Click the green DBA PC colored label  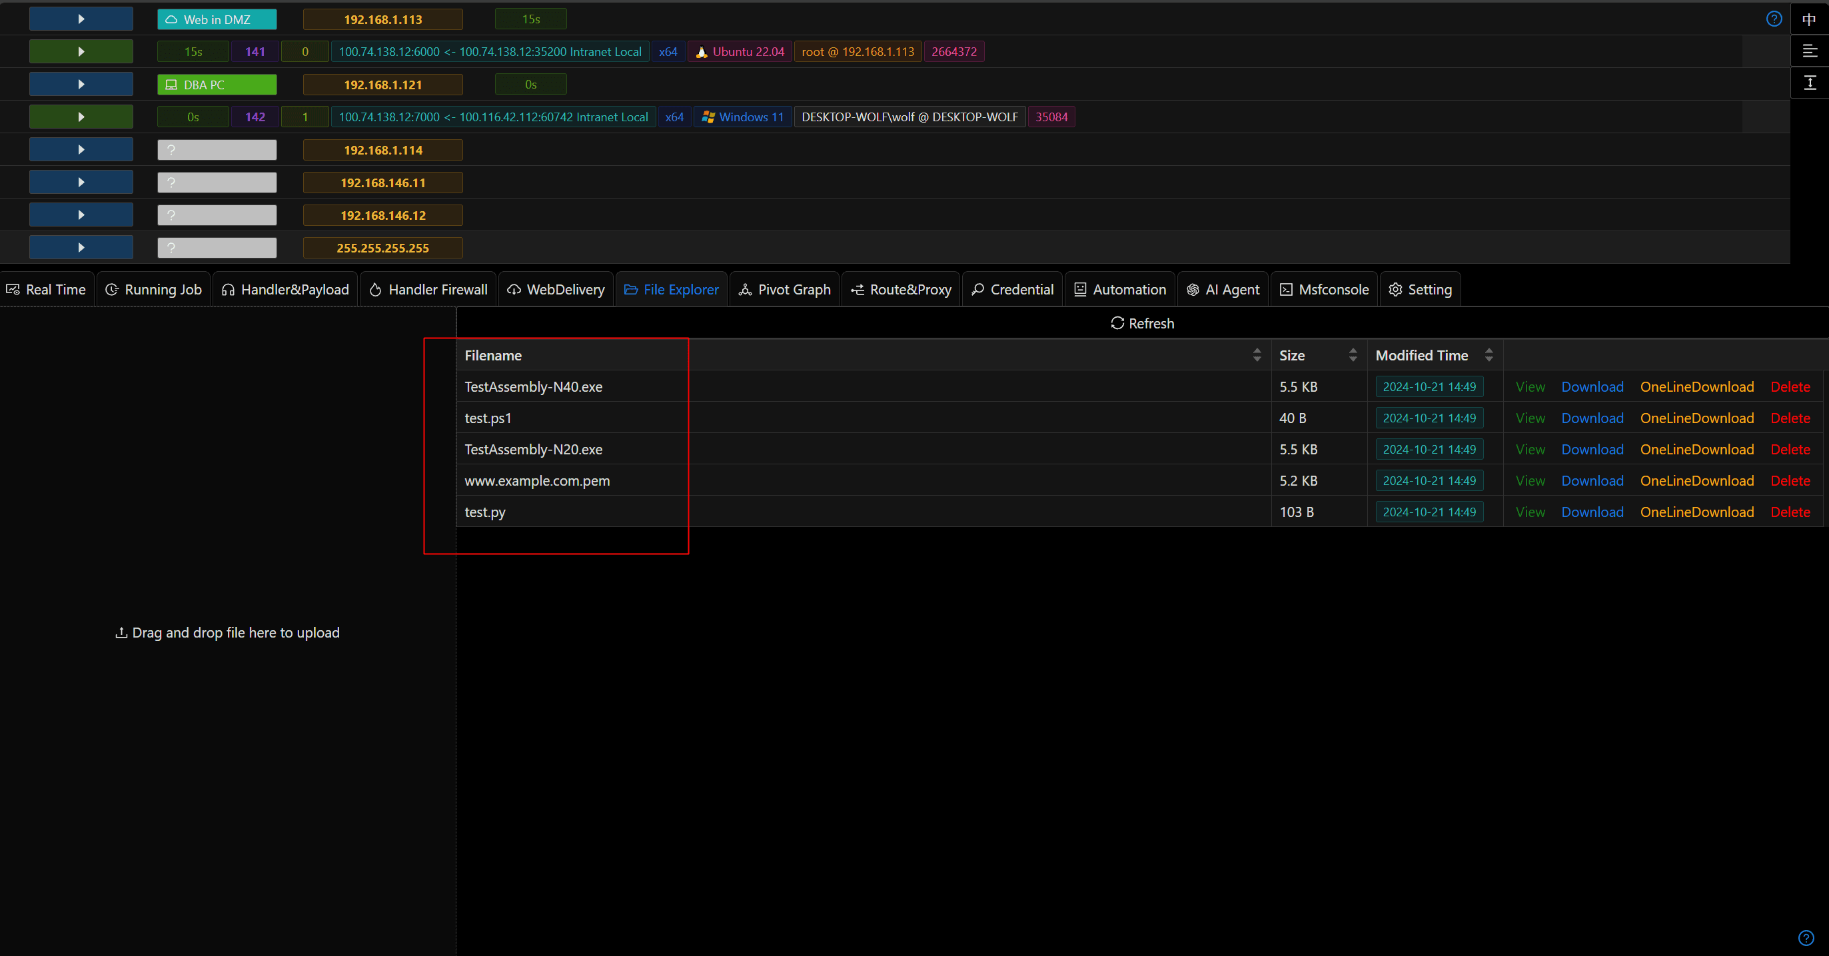tap(217, 85)
